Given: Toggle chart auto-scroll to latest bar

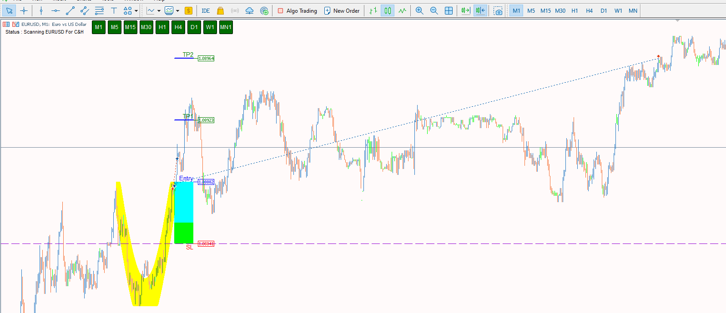Looking at the screenshot, I should 465,10.
